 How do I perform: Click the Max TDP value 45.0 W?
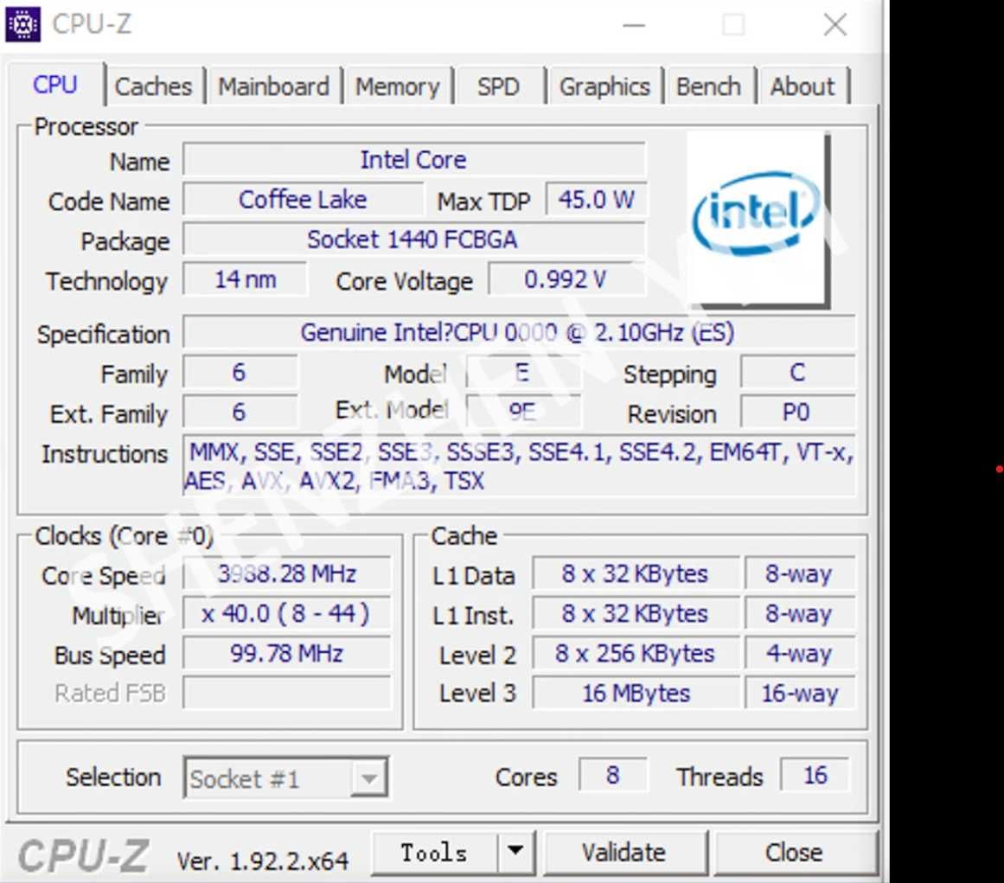[x=596, y=199]
